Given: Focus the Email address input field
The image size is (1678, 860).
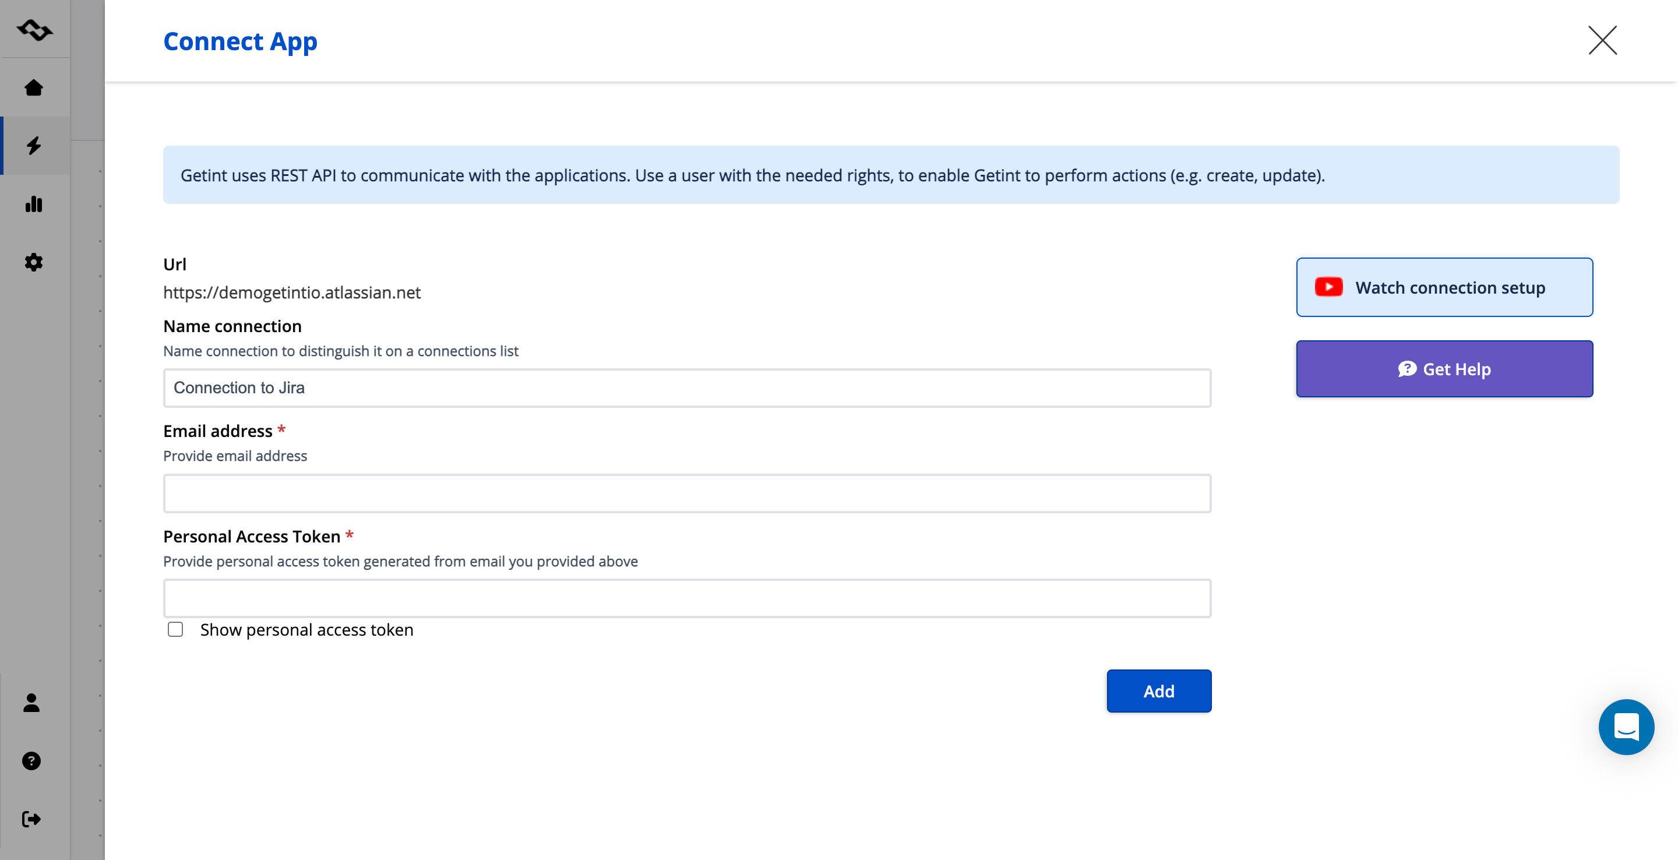Looking at the screenshot, I should point(688,493).
